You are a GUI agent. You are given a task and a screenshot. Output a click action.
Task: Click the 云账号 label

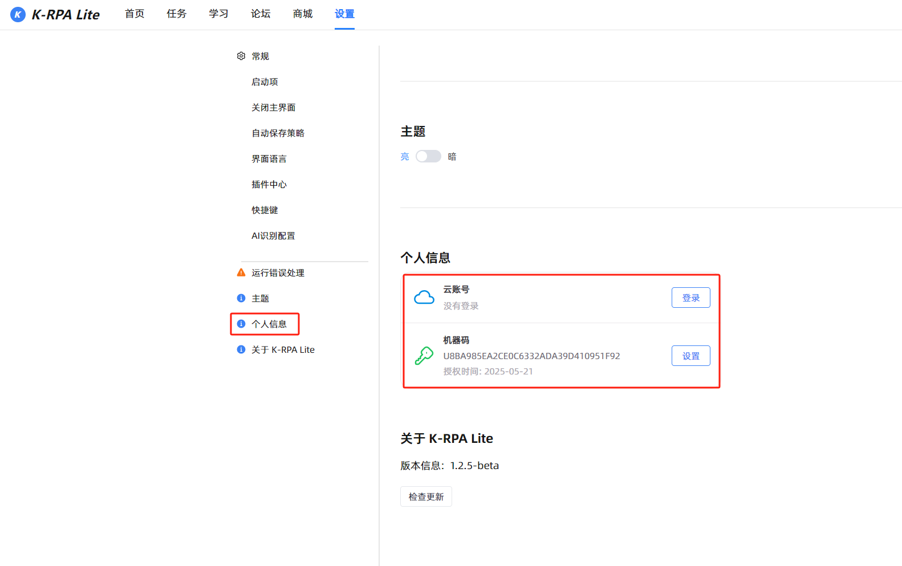pyautogui.click(x=456, y=289)
